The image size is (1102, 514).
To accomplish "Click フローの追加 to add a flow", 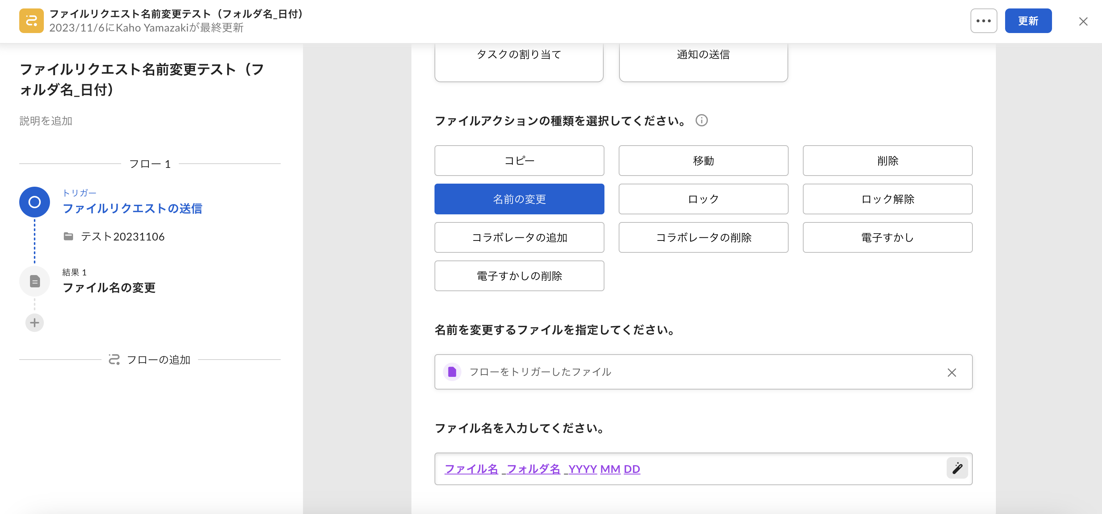I will click(x=158, y=360).
